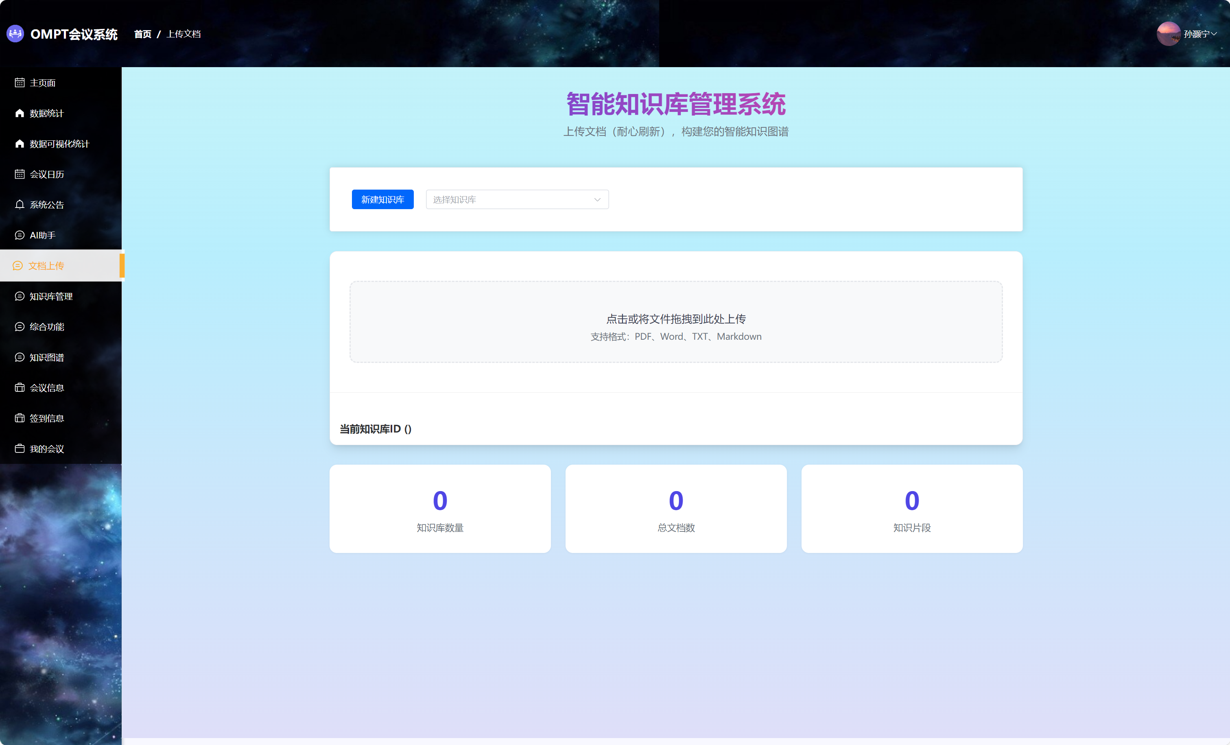The height and width of the screenshot is (745, 1230).
Task: Navigate to 知识库管理
Action: pos(61,296)
